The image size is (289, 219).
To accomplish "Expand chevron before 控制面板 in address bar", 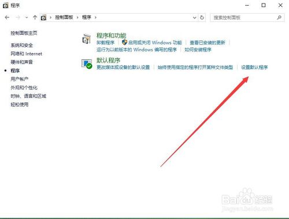I will (51, 17).
